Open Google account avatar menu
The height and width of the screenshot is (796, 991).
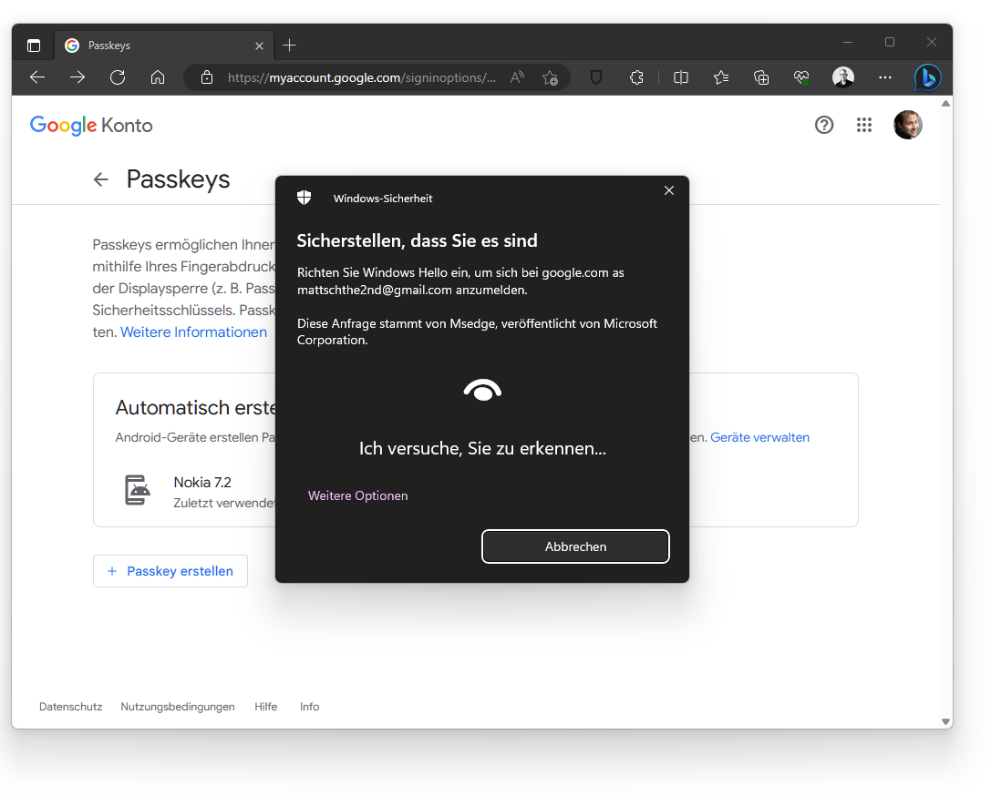tap(907, 125)
